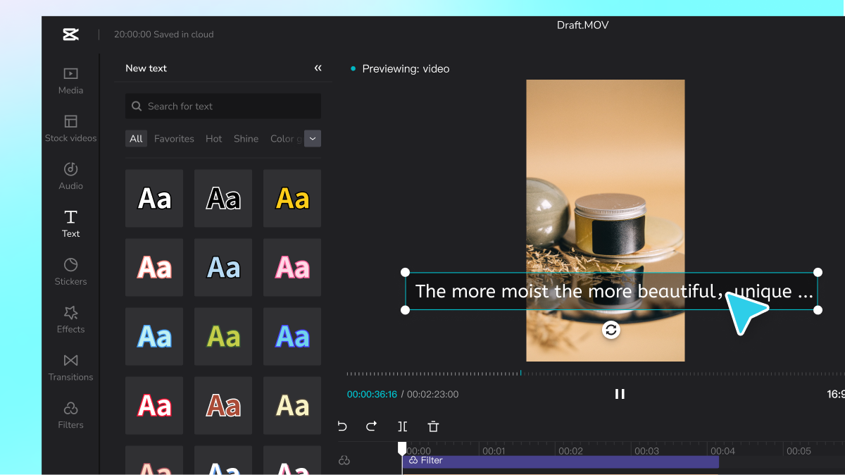Split the clip at playhead
Screen dimensions: 845x475
pos(402,426)
